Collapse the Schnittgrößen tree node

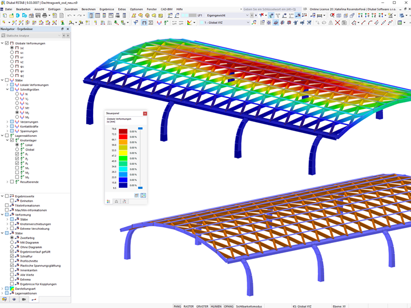(7, 90)
